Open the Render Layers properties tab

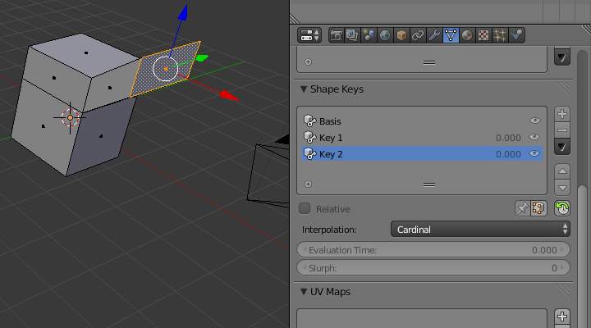click(352, 35)
